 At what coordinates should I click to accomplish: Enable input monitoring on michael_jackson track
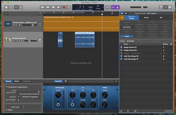point(20,25)
